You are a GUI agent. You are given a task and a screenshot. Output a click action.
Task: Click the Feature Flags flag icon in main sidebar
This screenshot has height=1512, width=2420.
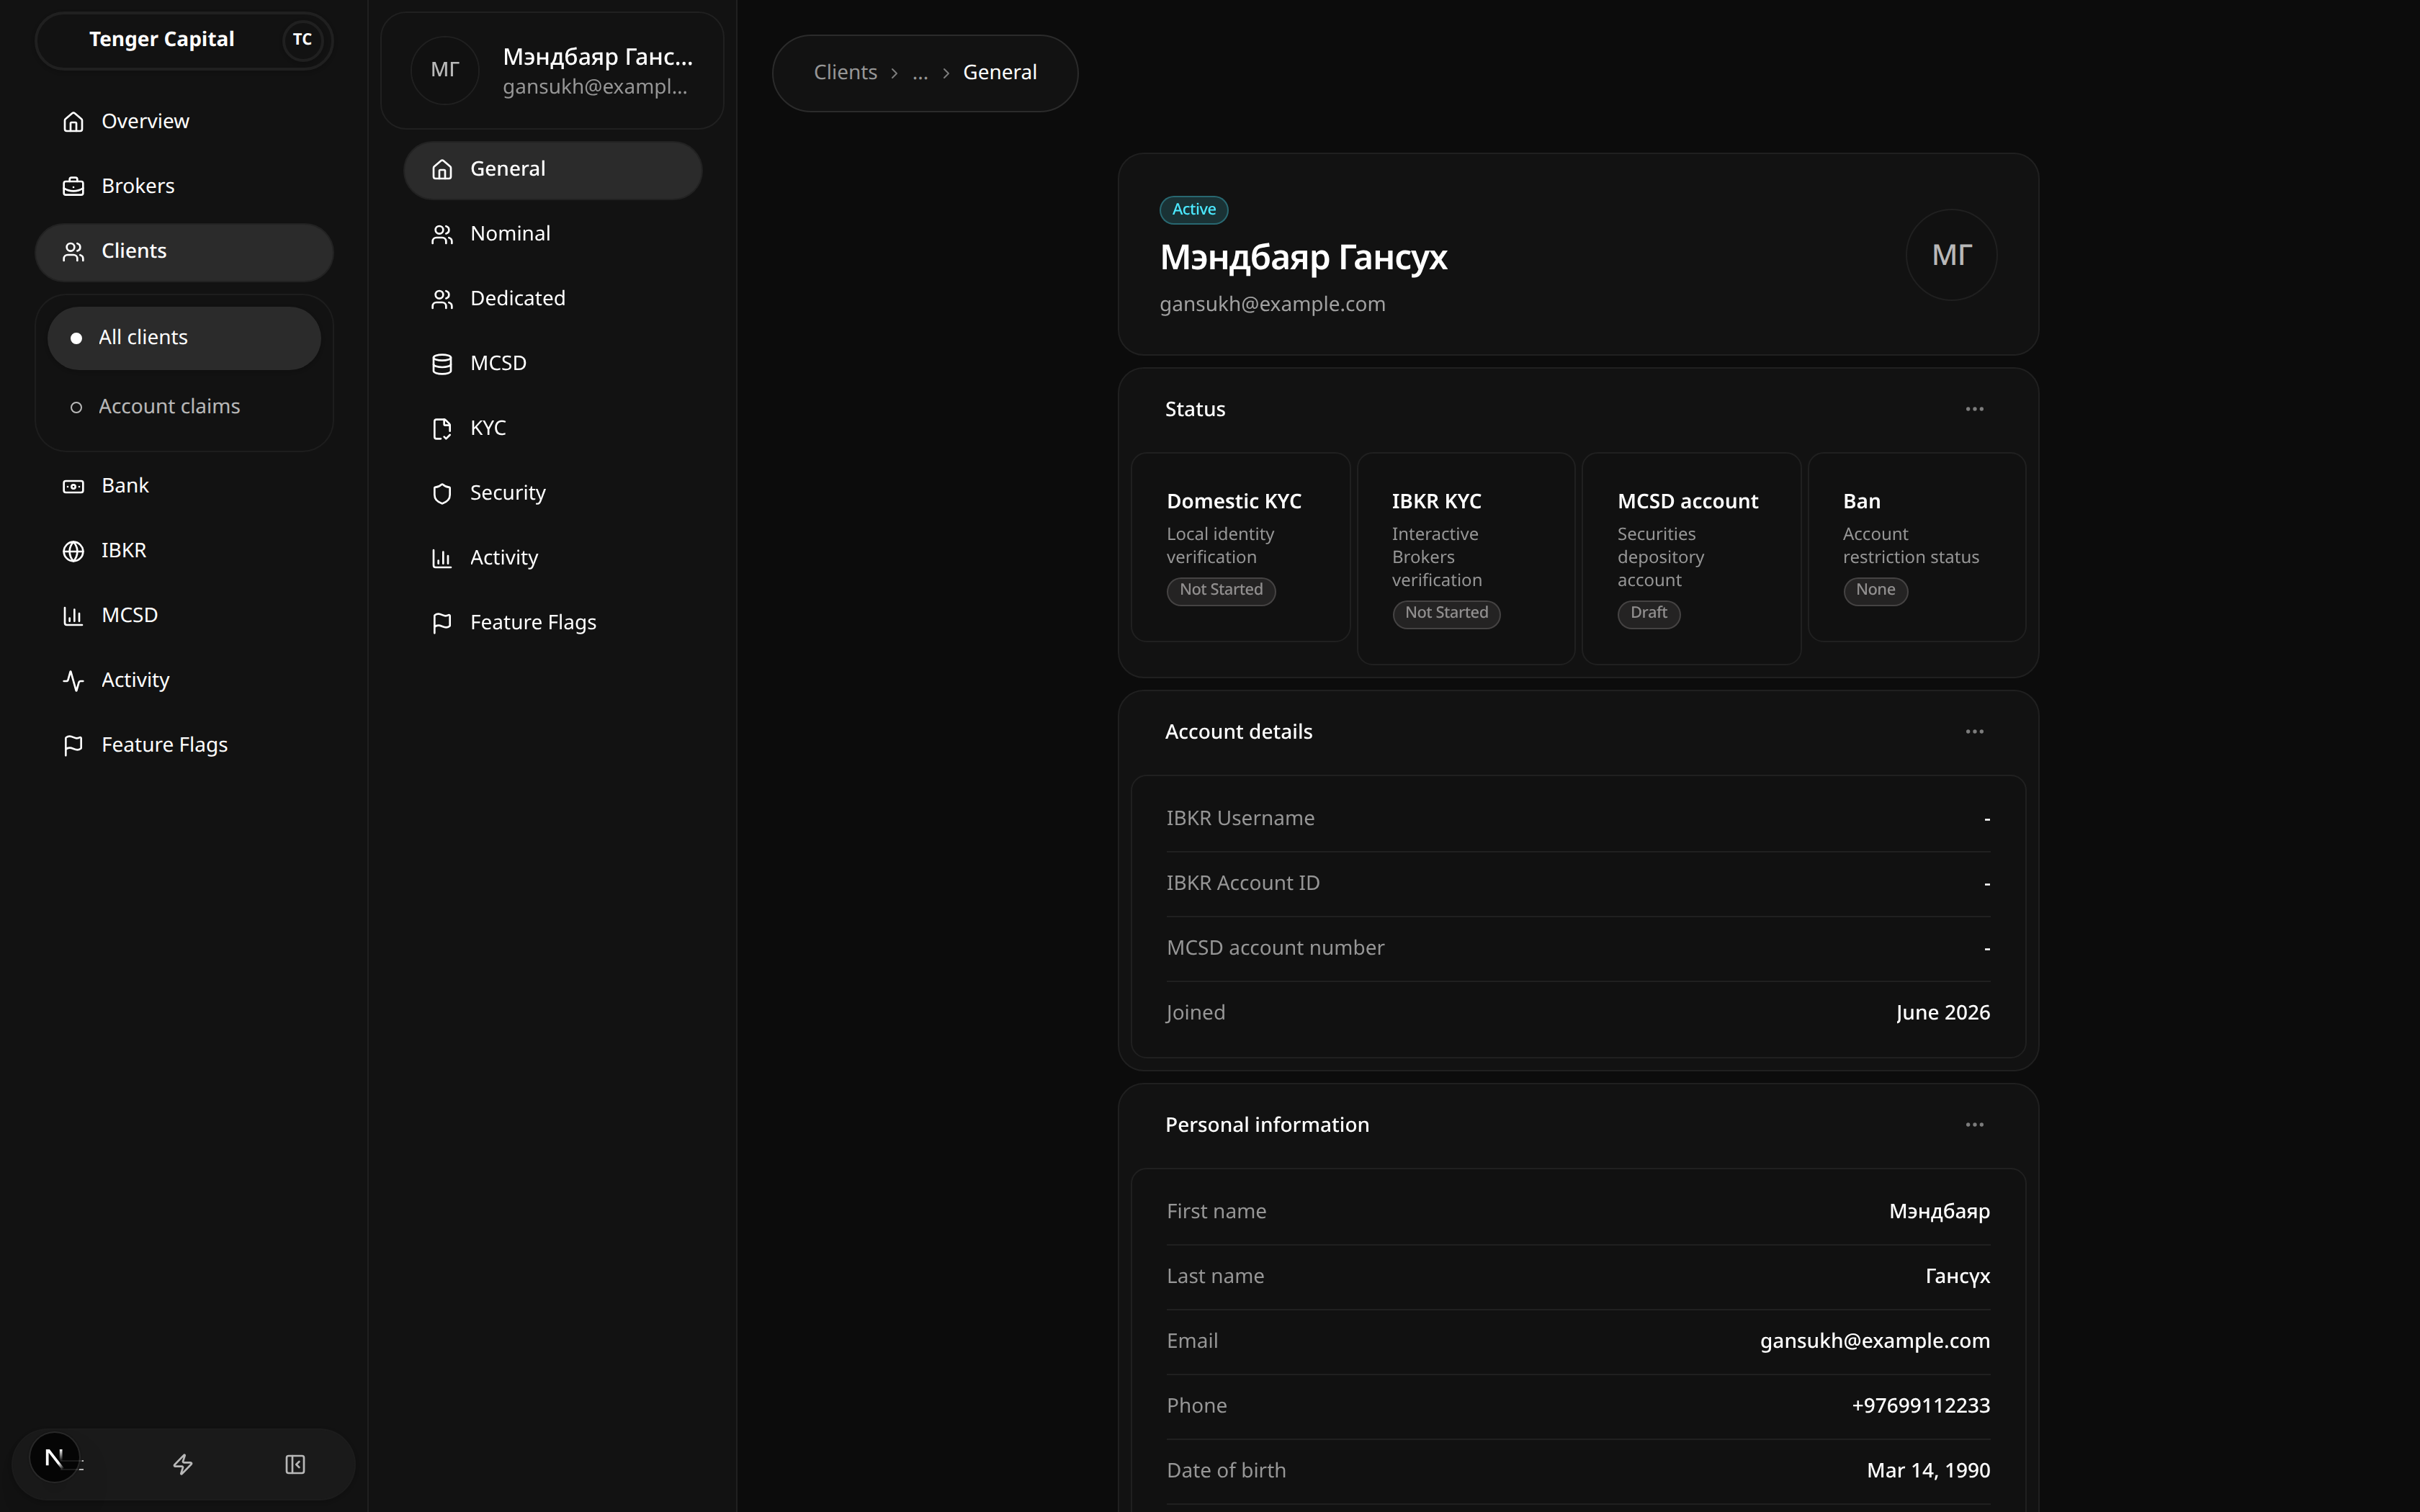click(x=73, y=746)
